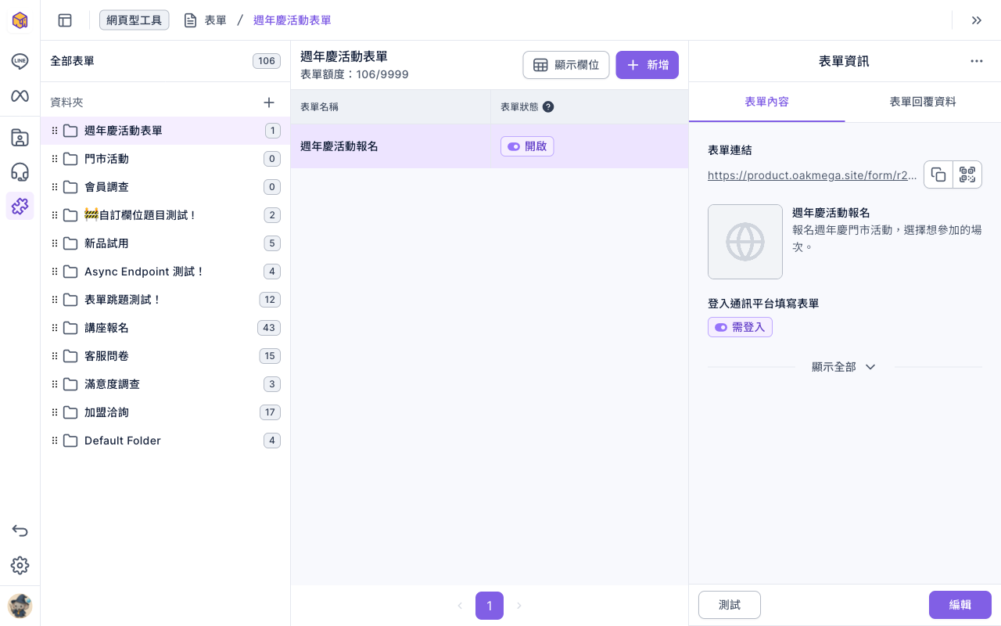Open the 客服問卷 folder
Screen dimensions: 1001x626
tap(165, 356)
